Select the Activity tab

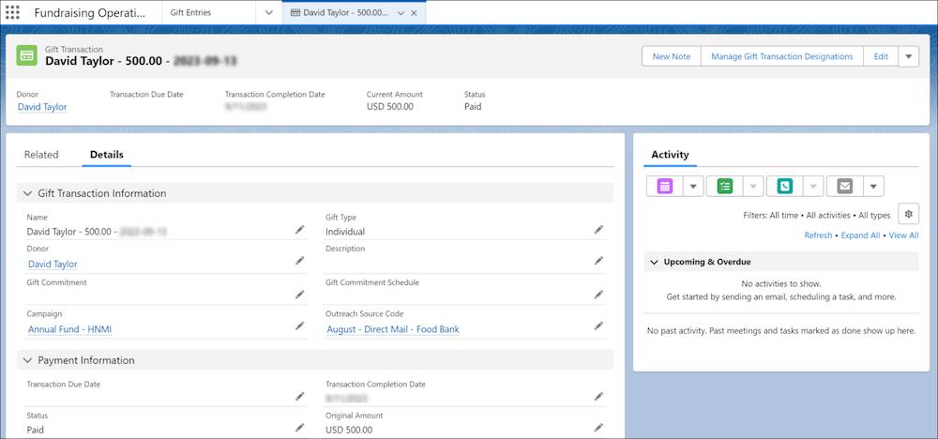tap(670, 155)
